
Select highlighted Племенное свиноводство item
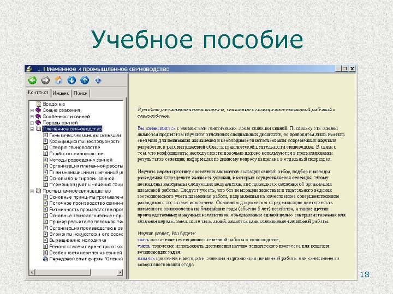point(72,129)
